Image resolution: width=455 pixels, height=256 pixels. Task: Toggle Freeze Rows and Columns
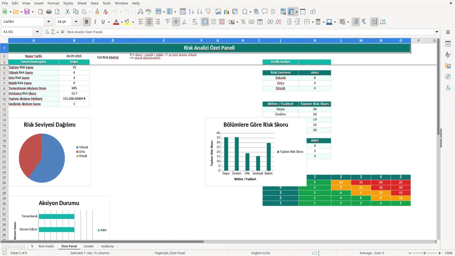[x=291, y=12]
